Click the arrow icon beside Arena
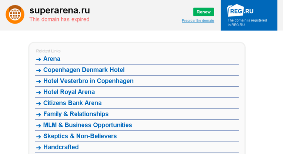The height and width of the screenshot is (154, 283). coord(39,59)
